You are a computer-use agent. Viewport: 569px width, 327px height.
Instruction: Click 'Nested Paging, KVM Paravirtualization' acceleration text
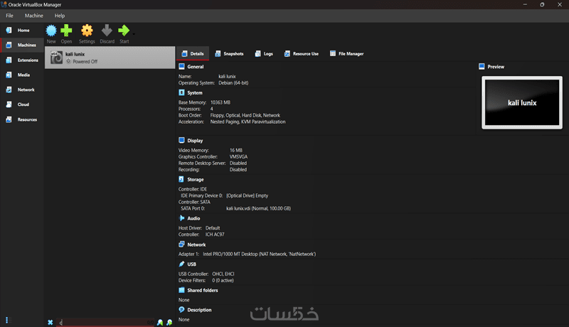point(248,122)
